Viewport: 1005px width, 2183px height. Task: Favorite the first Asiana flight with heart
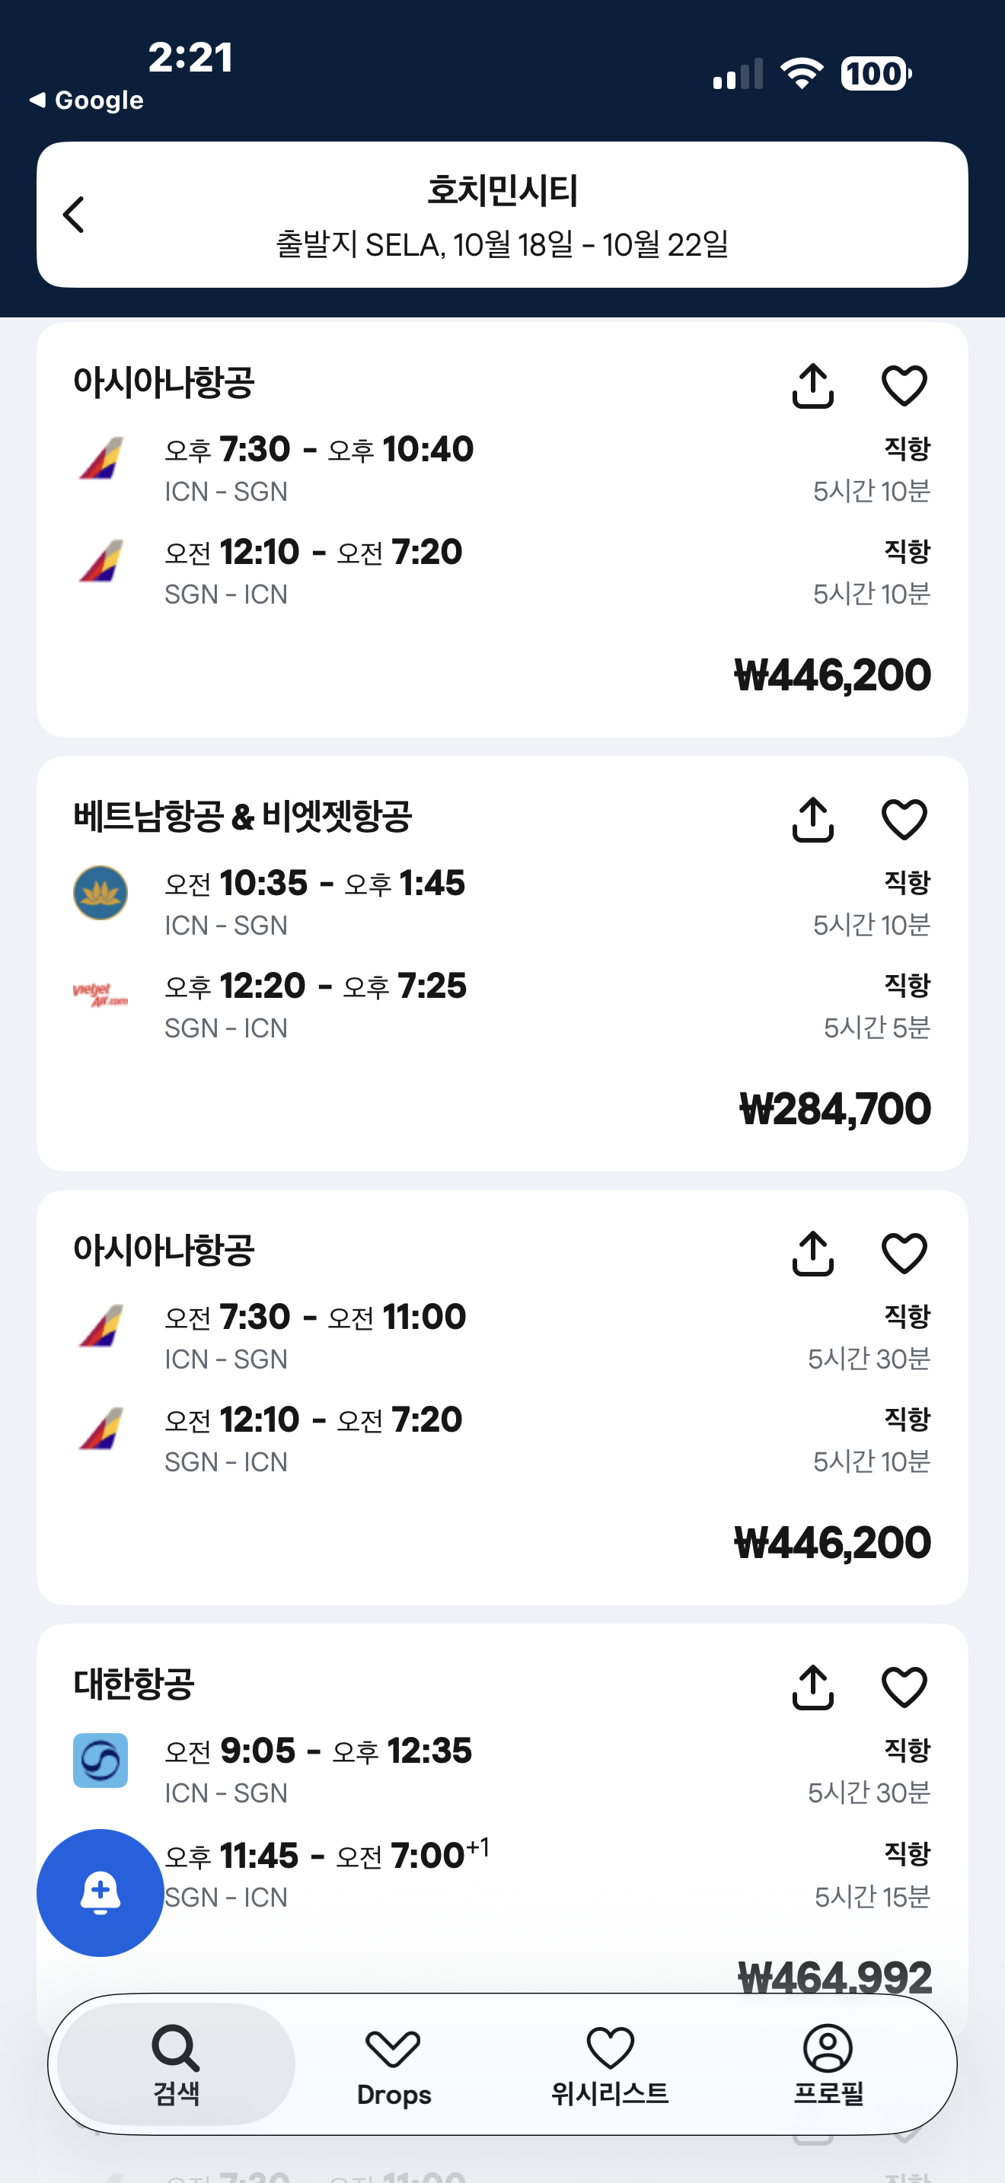[x=904, y=387]
